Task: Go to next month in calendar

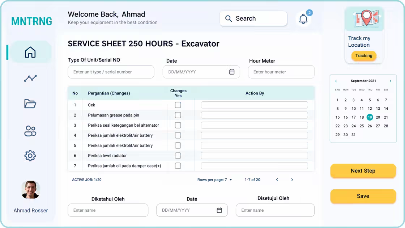Action: pos(390,81)
